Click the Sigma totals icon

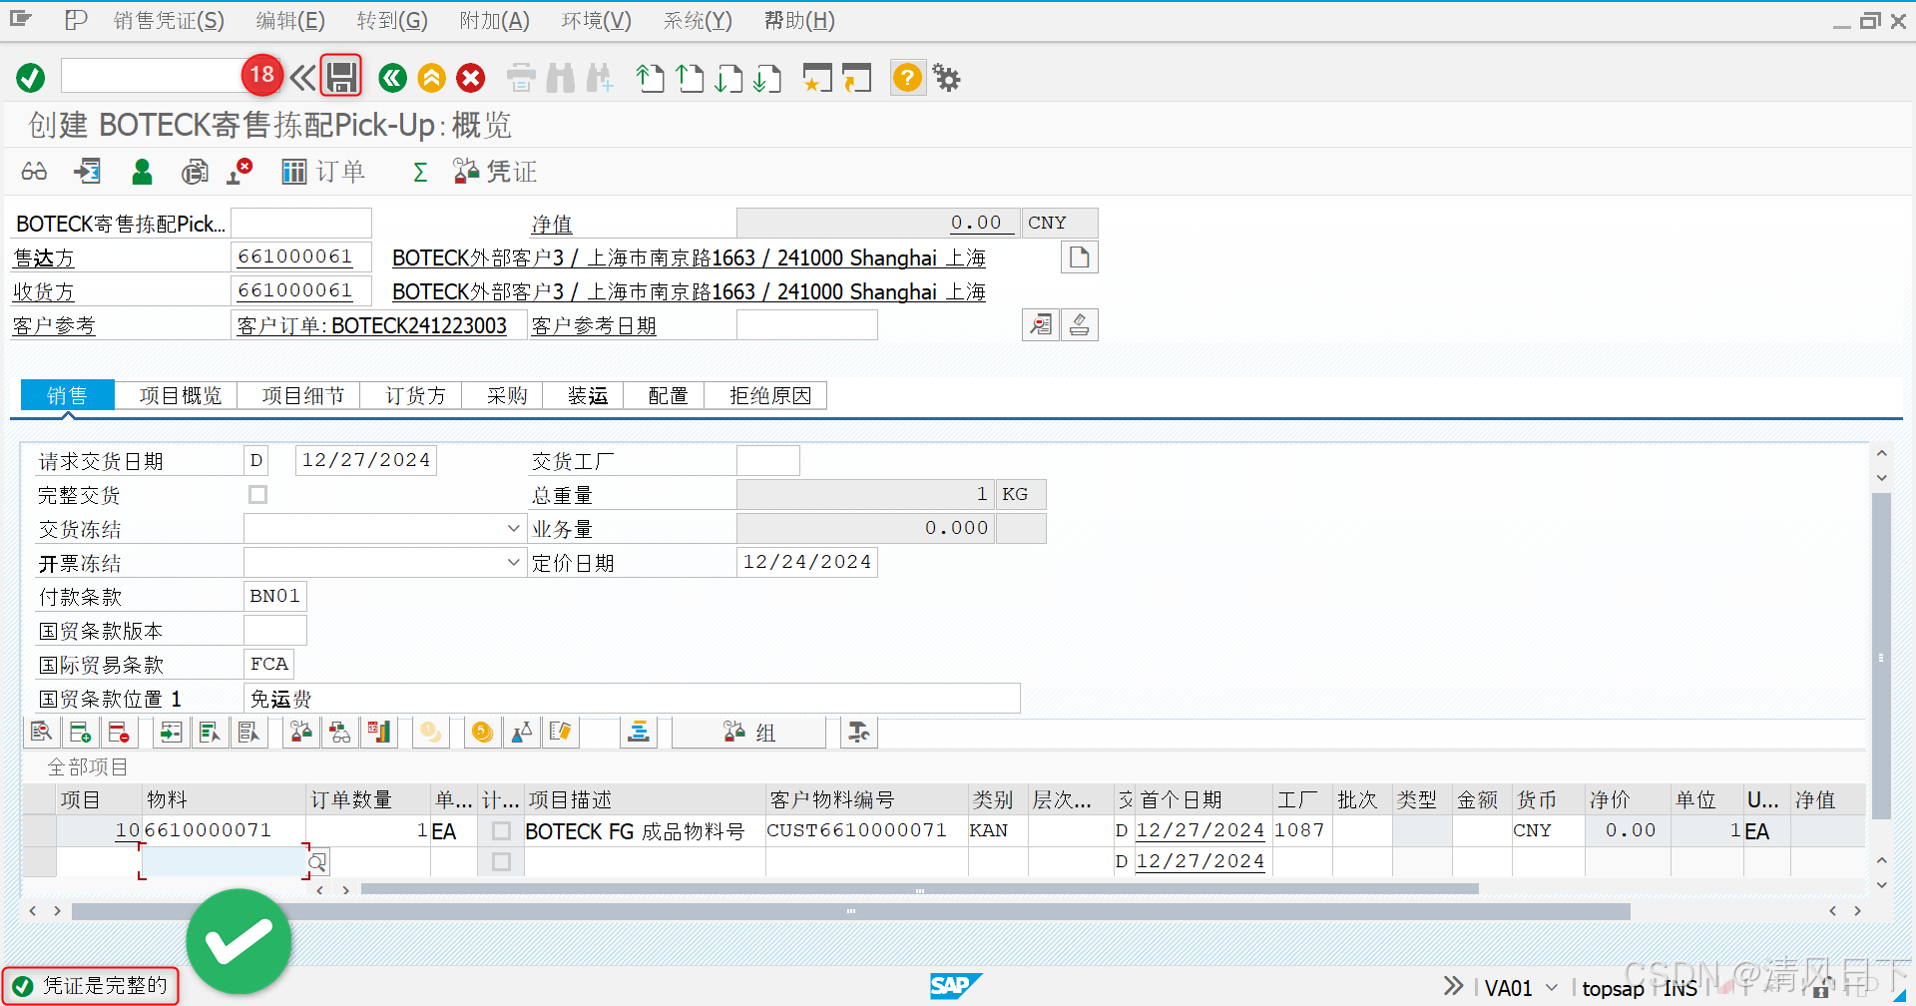pos(420,172)
